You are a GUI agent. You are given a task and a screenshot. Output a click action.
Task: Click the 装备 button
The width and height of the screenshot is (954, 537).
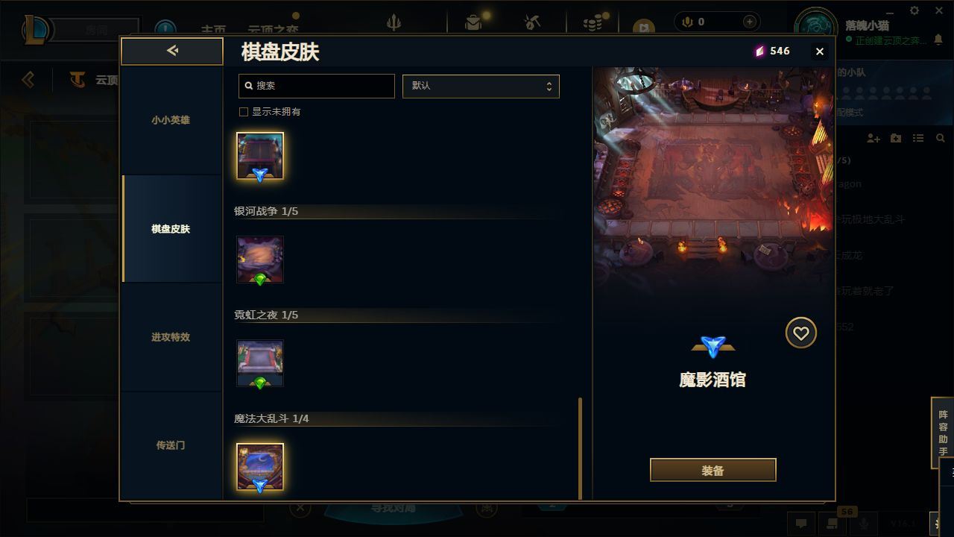coord(713,471)
